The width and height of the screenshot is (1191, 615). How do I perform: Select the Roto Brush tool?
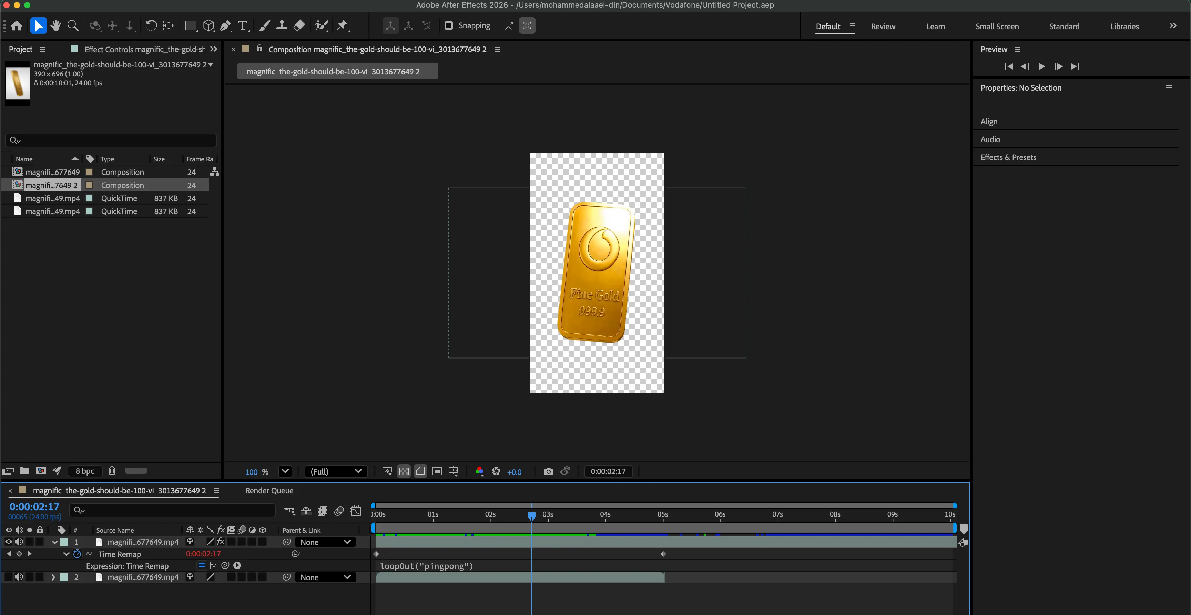coord(321,26)
